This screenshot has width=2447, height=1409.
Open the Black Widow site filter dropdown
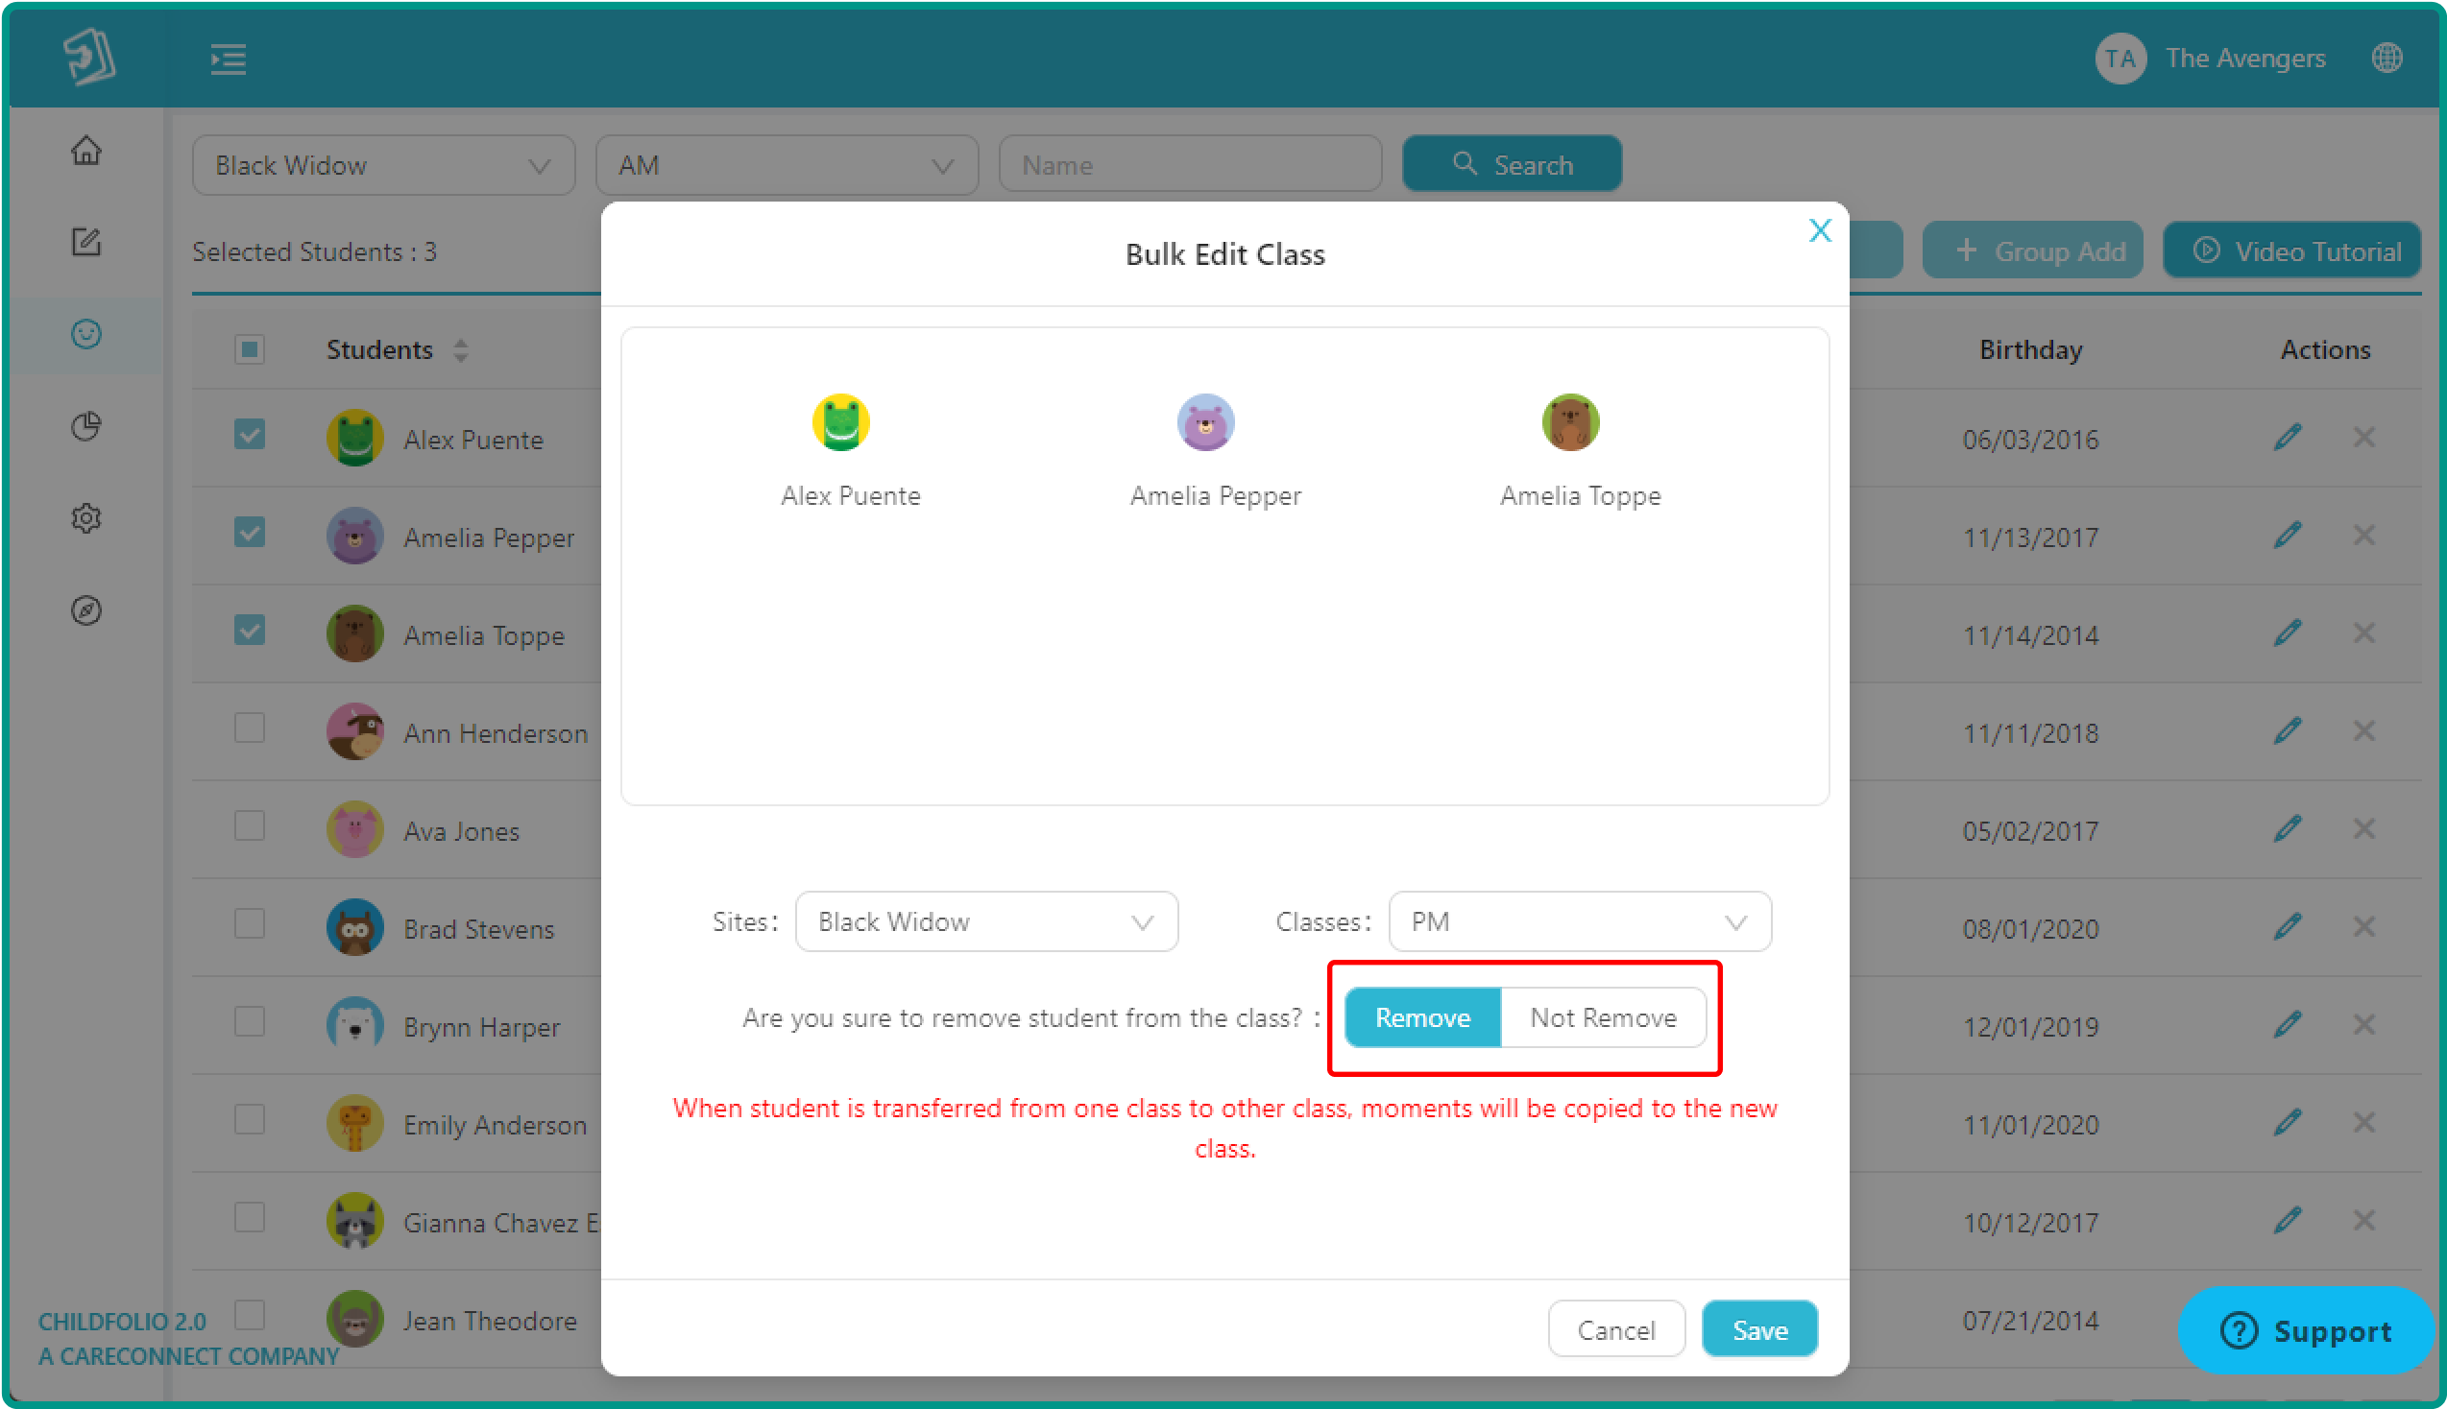pyautogui.click(x=383, y=165)
